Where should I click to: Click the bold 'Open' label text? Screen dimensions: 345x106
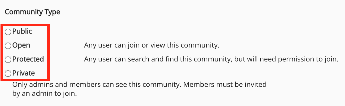[x=21, y=46]
